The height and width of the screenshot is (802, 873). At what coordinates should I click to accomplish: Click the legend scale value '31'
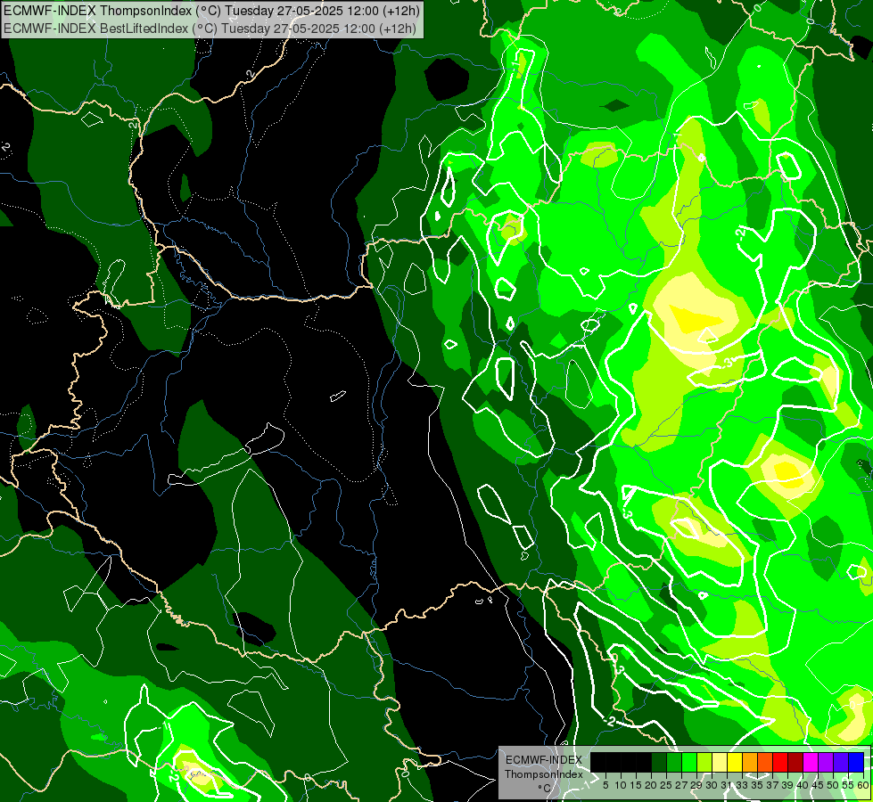click(727, 785)
